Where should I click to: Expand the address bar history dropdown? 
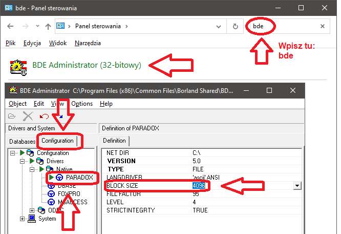pyautogui.click(x=219, y=27)
